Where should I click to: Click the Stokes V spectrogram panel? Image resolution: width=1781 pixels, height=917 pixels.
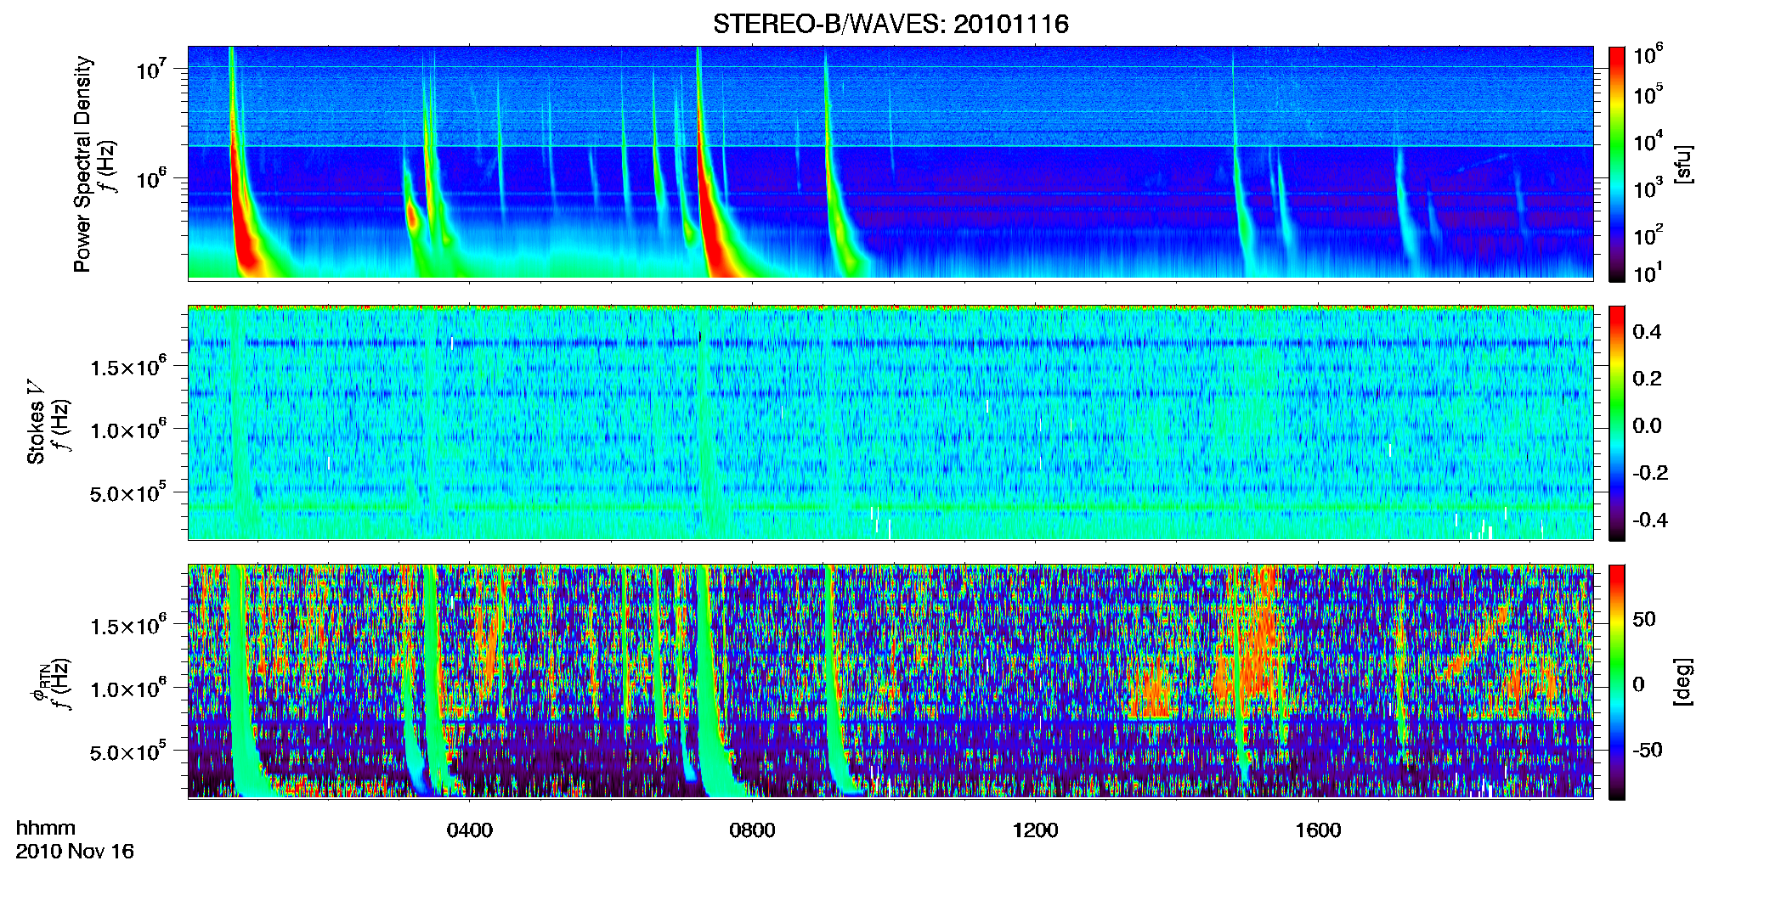coord(890,423)
